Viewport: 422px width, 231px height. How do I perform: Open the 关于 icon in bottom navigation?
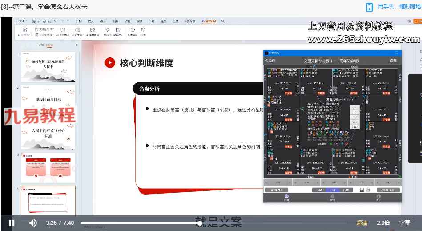point(378,197)
